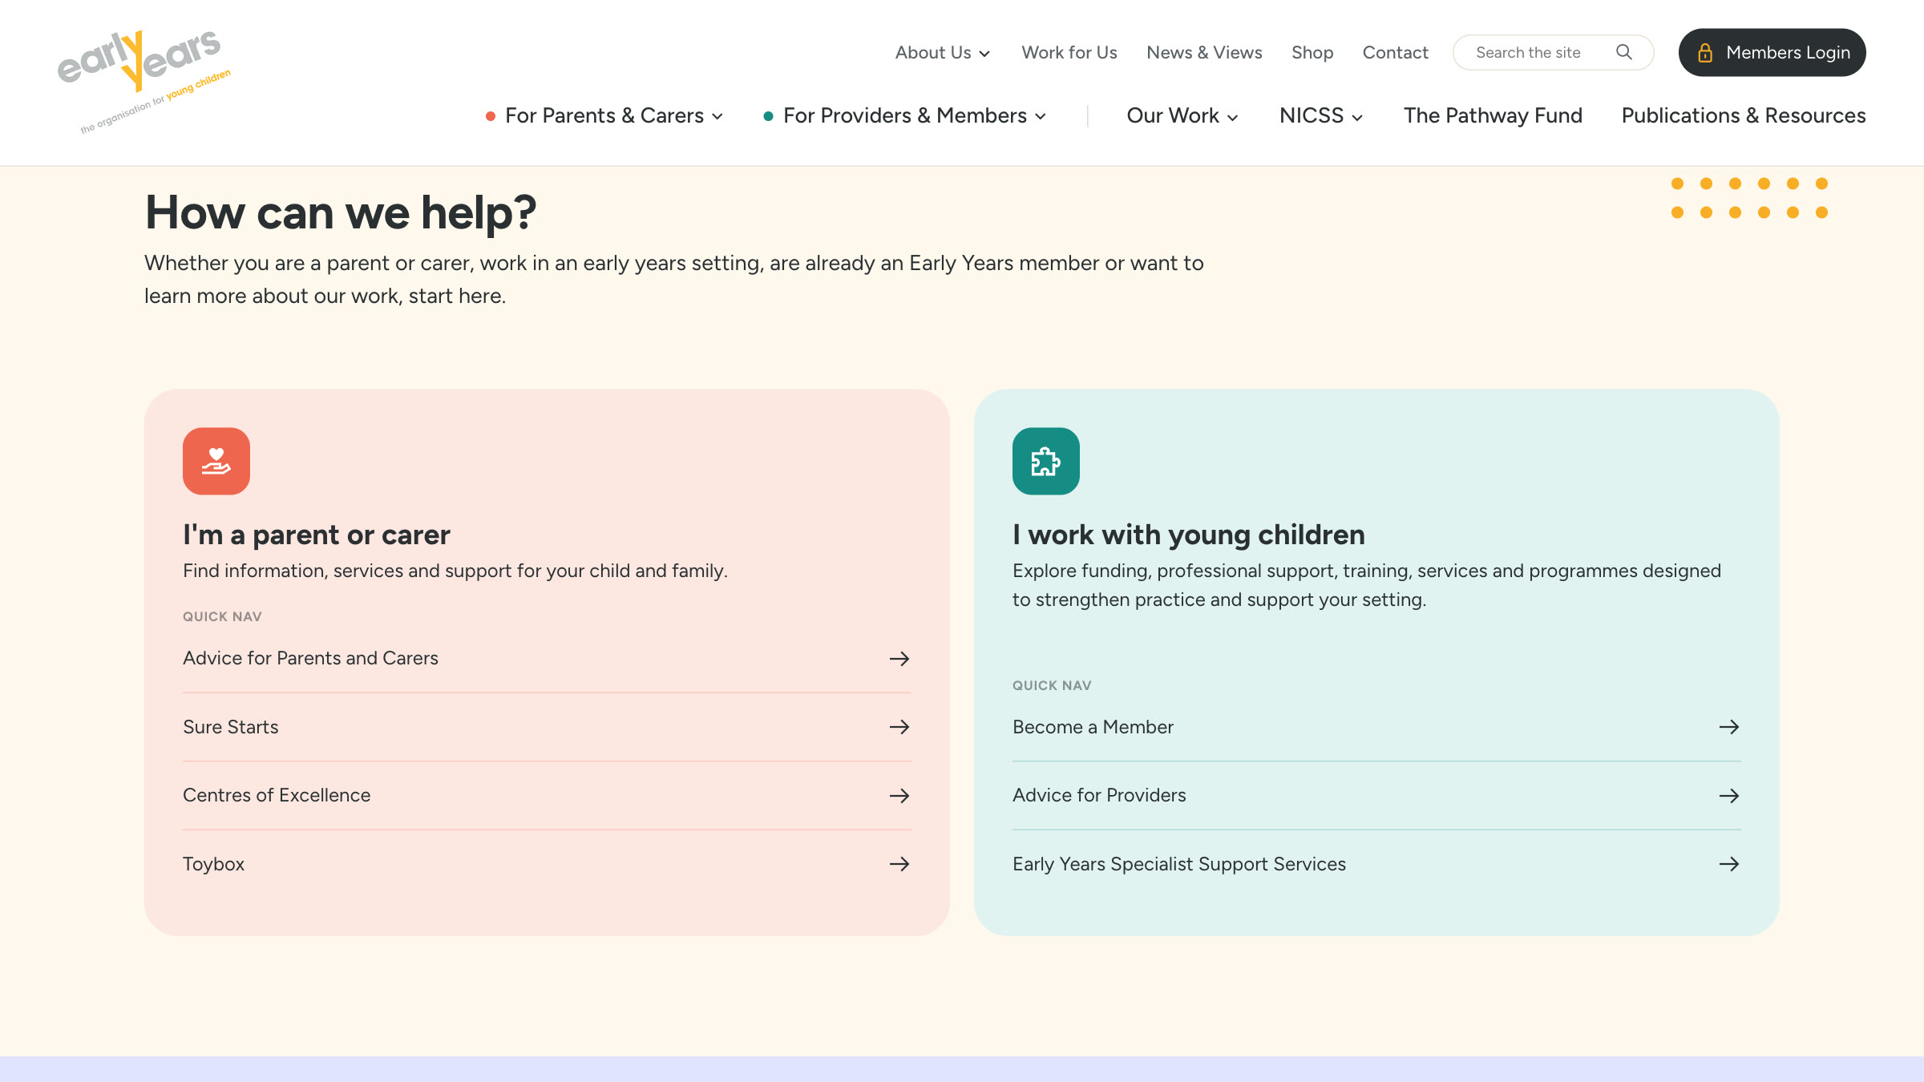Click the padlock icon in Members Login
This screenshot has height=1082, width=1924.
pyautogui.click(x=1705, y=53)
